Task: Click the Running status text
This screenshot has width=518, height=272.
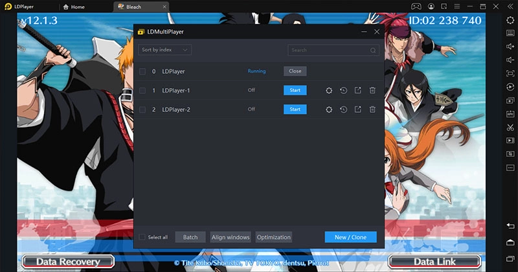Action: tap(256, 71)
